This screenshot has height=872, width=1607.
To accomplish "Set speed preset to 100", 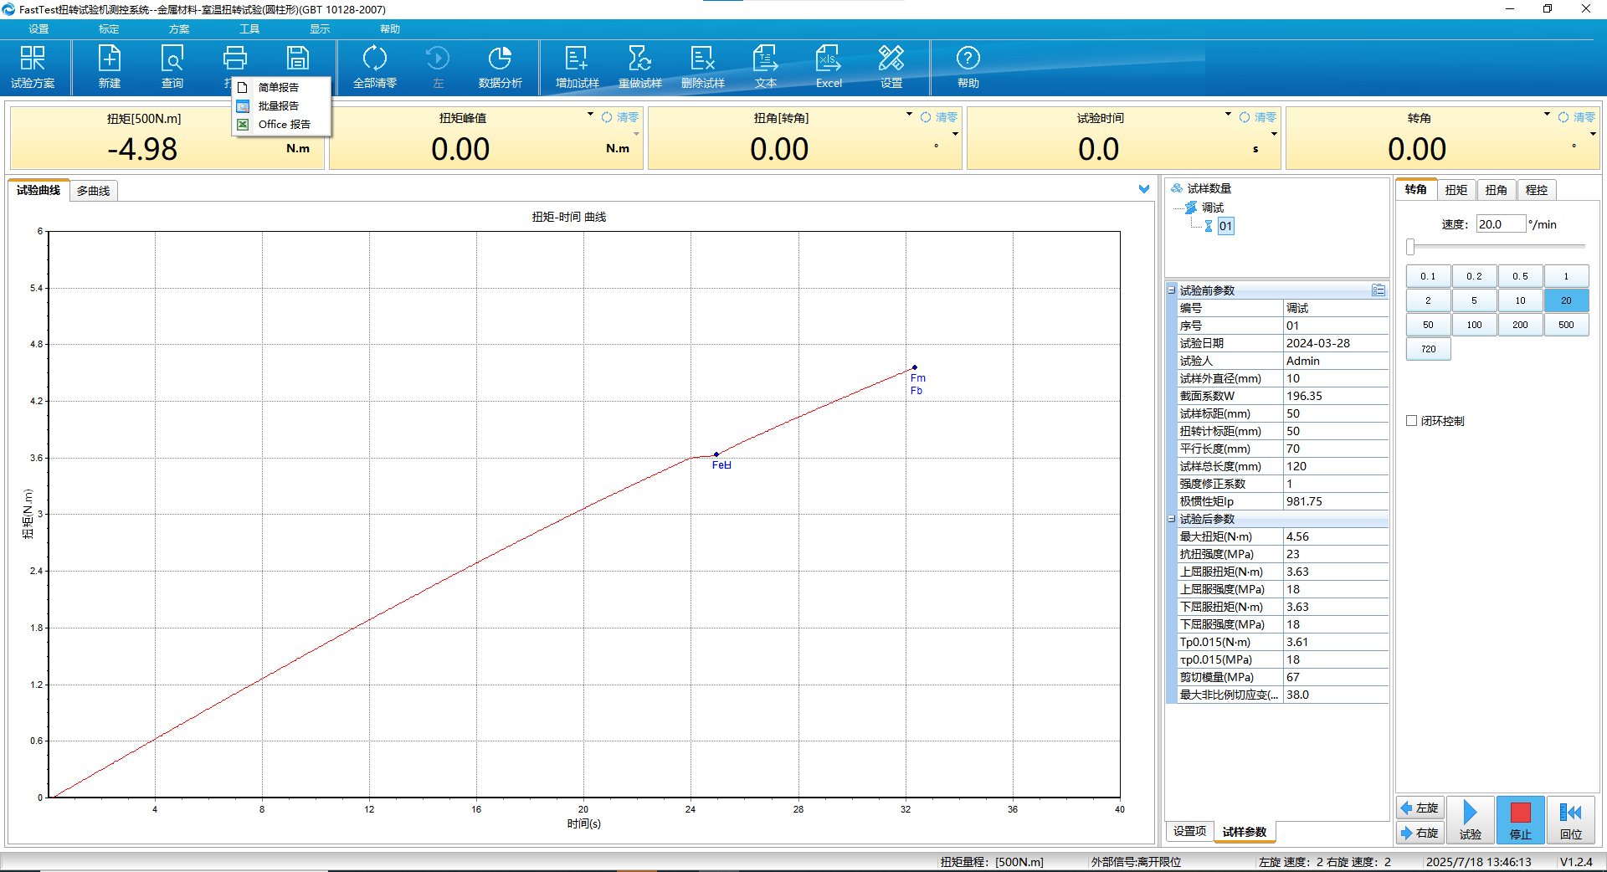I will 1474,325.
